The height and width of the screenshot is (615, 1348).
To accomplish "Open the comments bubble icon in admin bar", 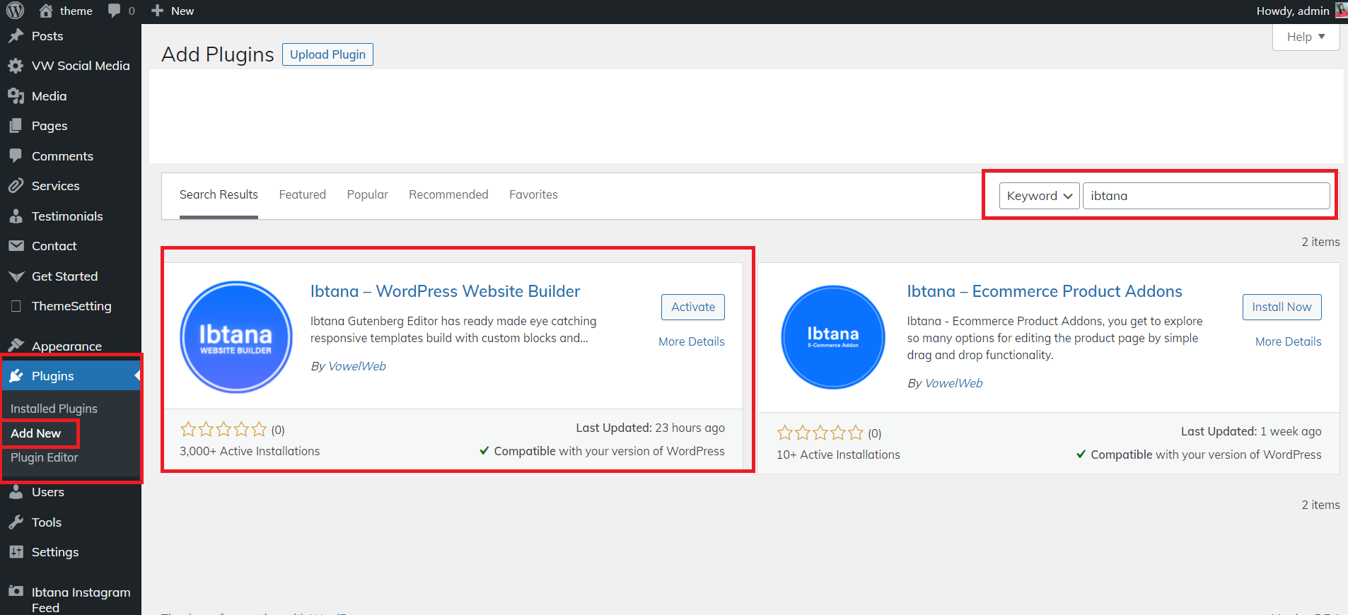I will (x=115, y=11).
